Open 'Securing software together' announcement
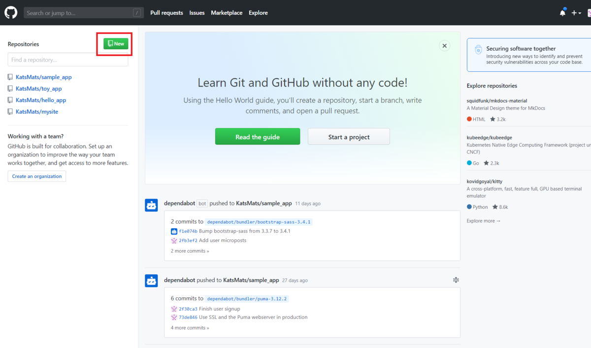This screenshot has width=591, height=348. coord(521,49)
